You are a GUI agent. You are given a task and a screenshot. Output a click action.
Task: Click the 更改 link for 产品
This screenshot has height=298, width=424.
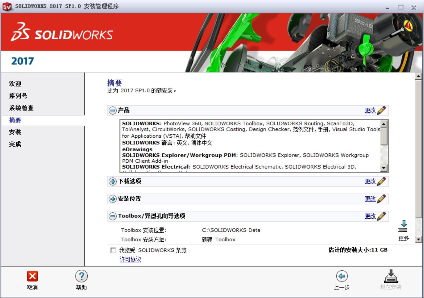(x=370, y=110)
